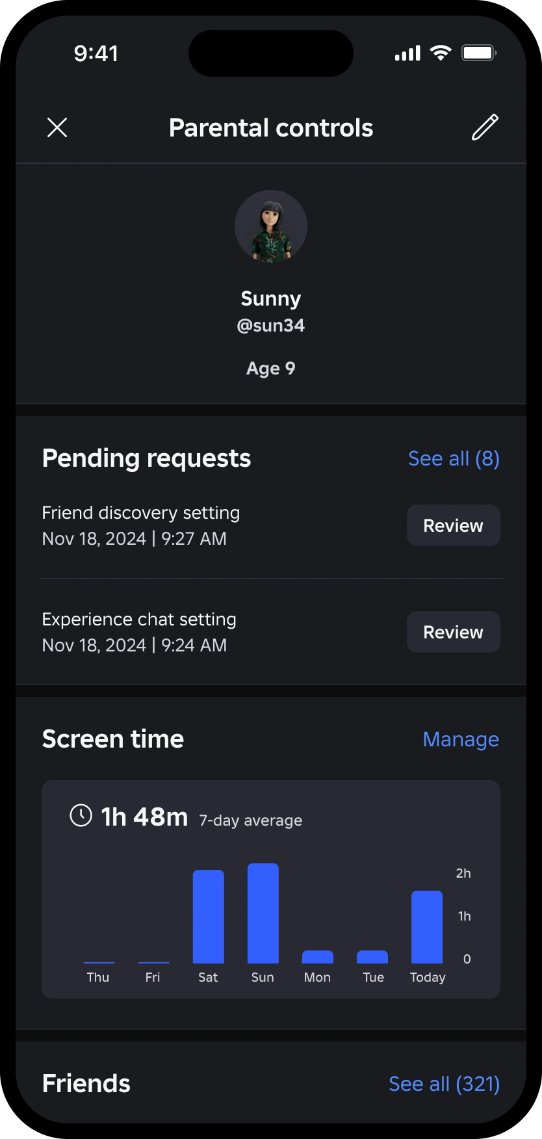
Task: Select the Tue bar in the chart
Action: click(372, 957)
